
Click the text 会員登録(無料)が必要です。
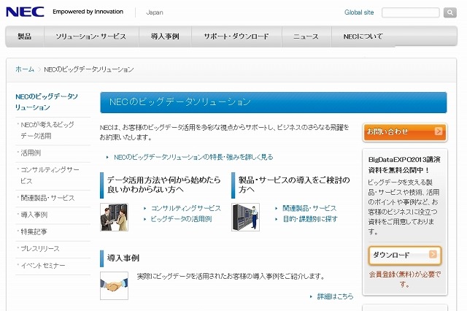(405, 279)
